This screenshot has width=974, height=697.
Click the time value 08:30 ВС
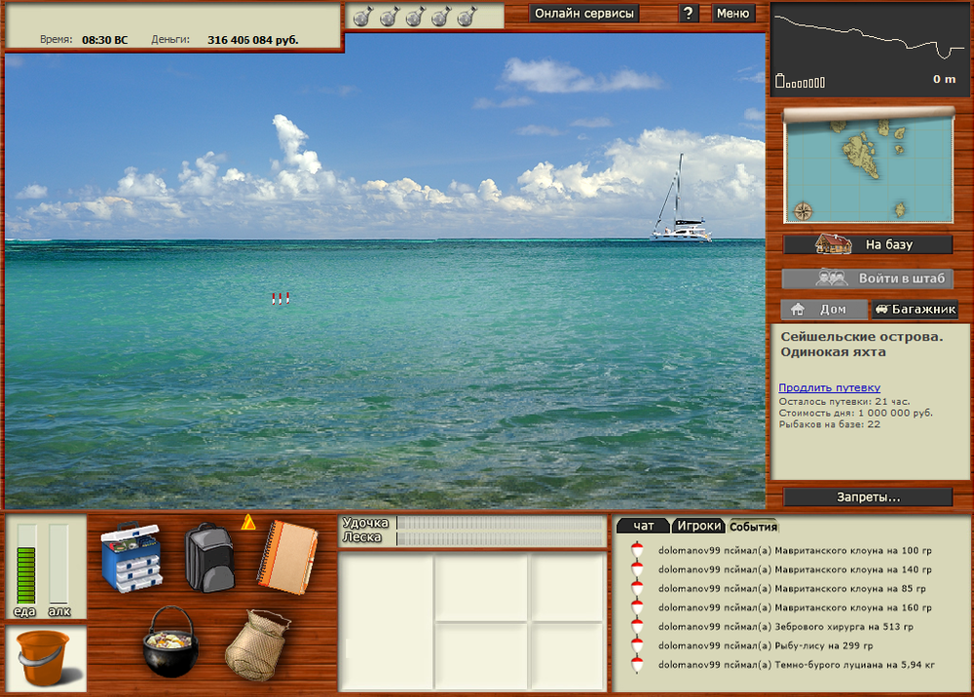[104, 40]
